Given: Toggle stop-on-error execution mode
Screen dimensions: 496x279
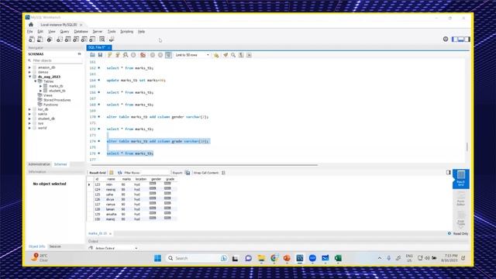Looking at the screenshot, I should point(143,55).
